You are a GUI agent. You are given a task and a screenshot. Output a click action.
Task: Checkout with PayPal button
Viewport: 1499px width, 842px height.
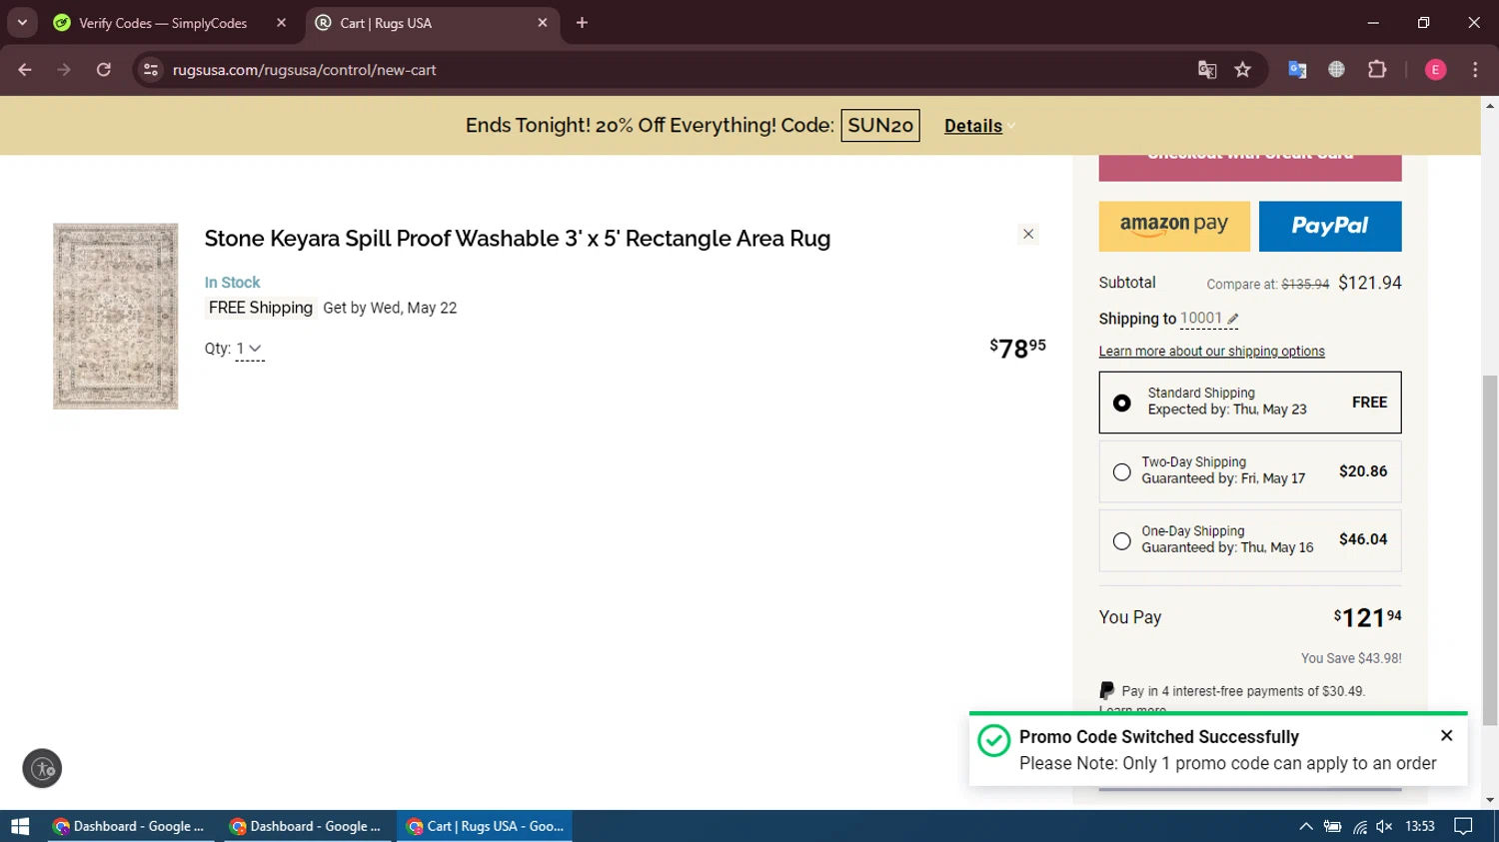1330,226
